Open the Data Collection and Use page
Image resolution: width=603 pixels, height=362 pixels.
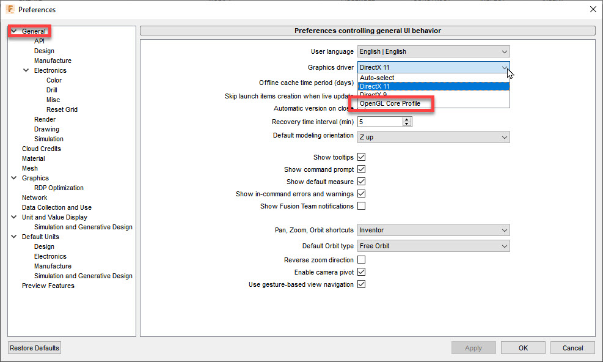click(x=56, y=207)
